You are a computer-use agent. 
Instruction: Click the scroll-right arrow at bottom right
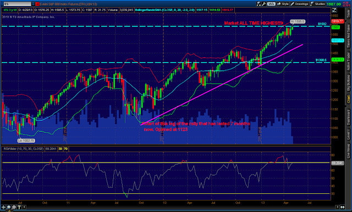click(337, 207)
